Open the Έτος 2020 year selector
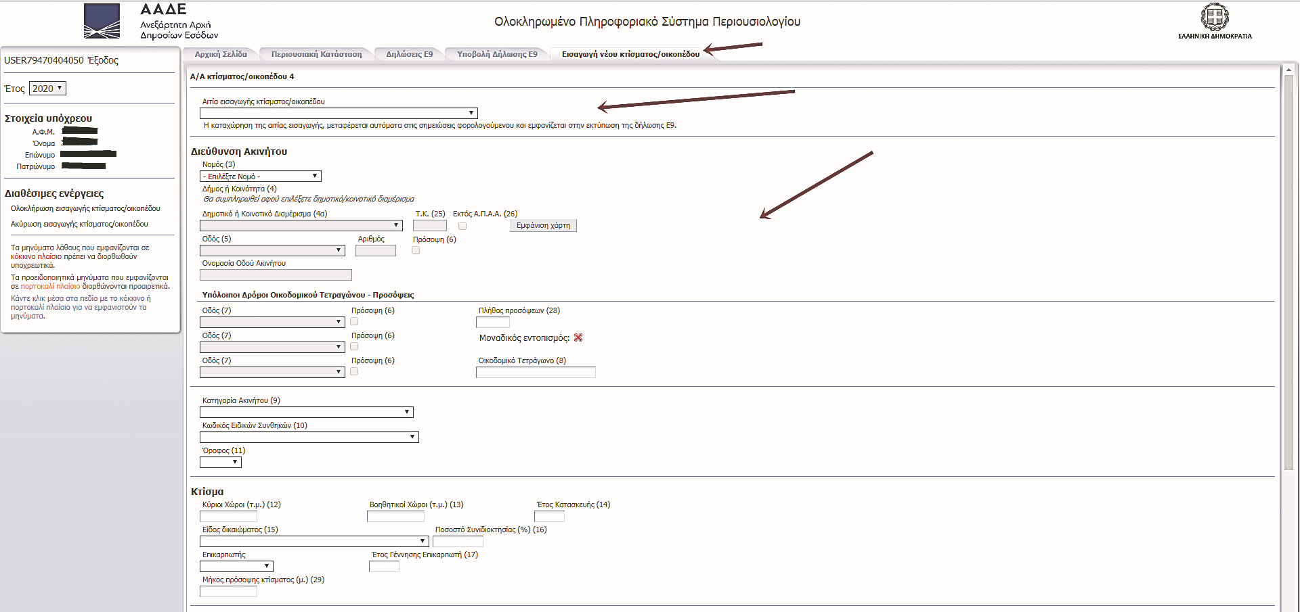The width and height of the screenshot is (1300, 612). click(x=47, y=89)
